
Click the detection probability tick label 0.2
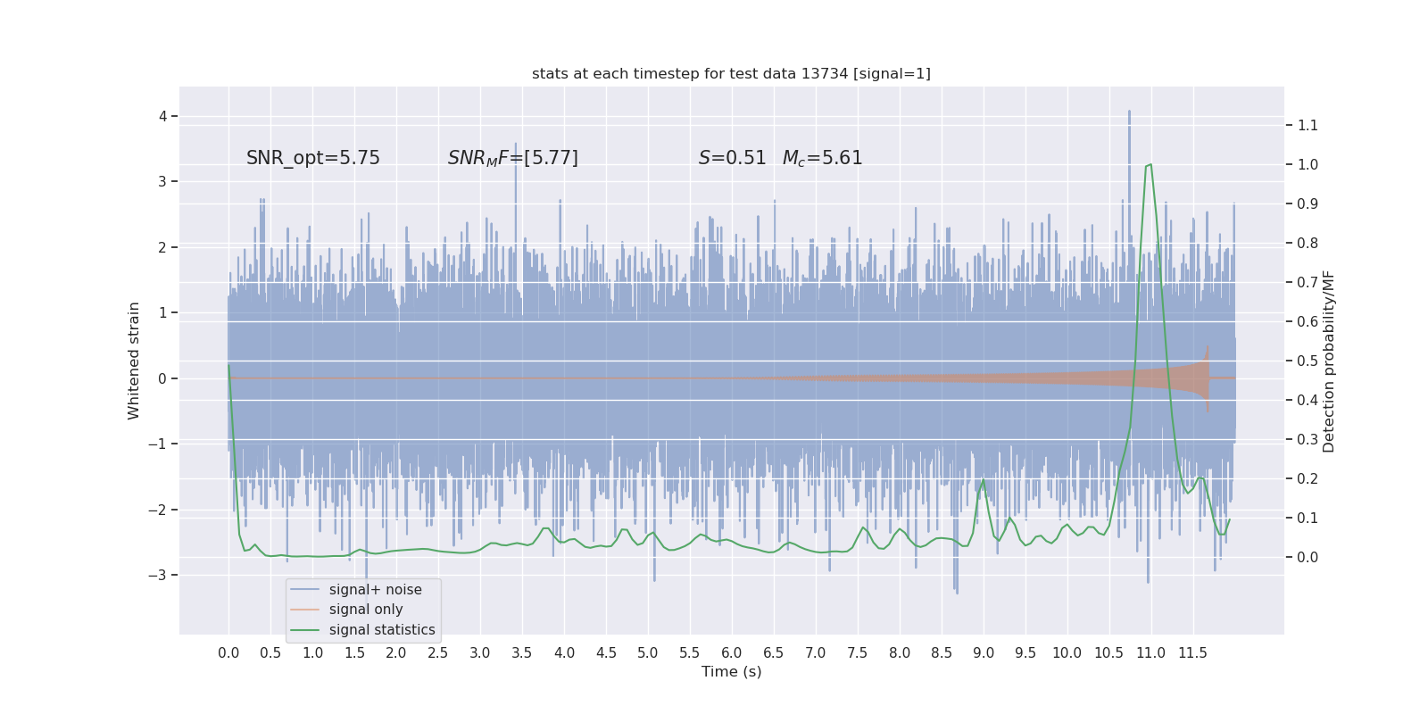pos(1308,478)
